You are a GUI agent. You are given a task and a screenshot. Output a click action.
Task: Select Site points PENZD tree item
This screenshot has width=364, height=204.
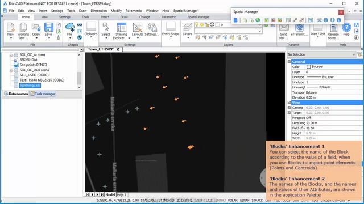pos(33,65)
